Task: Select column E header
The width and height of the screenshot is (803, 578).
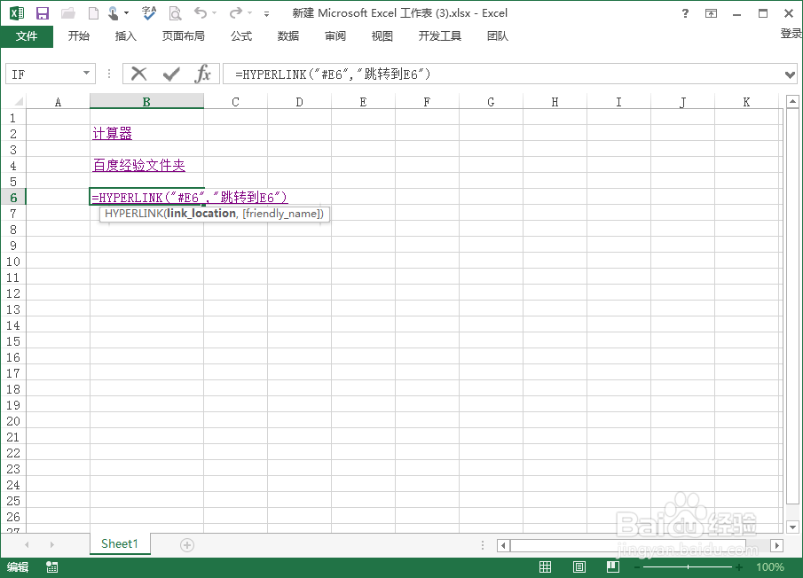Action: point(363,102)
